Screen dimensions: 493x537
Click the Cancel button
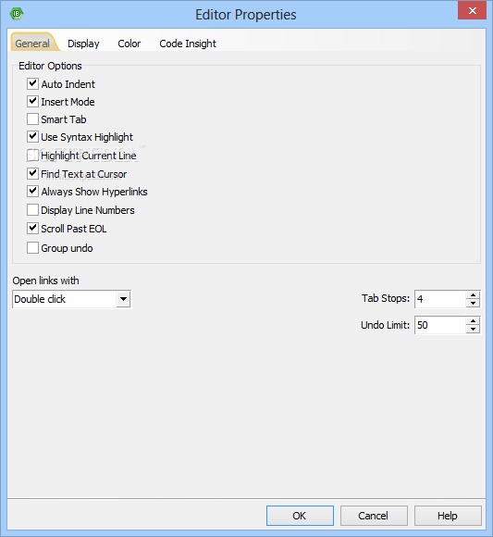pos(374,516)
